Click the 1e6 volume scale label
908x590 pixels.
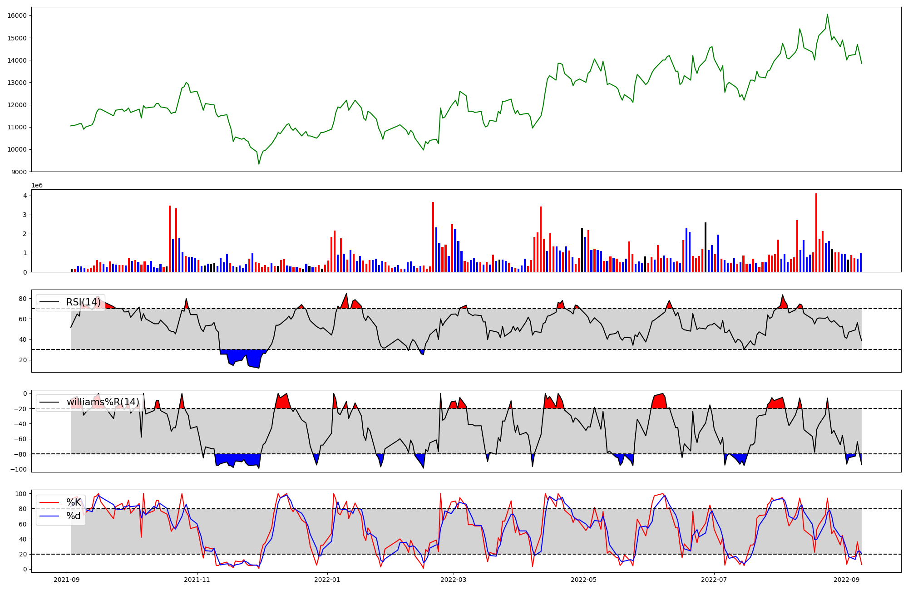(37, 185)
